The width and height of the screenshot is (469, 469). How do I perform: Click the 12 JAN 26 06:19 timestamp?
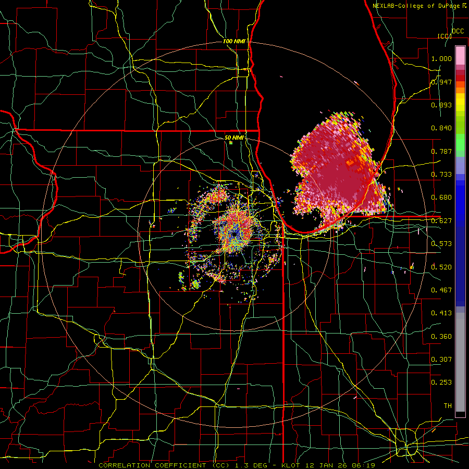point(340,465)
